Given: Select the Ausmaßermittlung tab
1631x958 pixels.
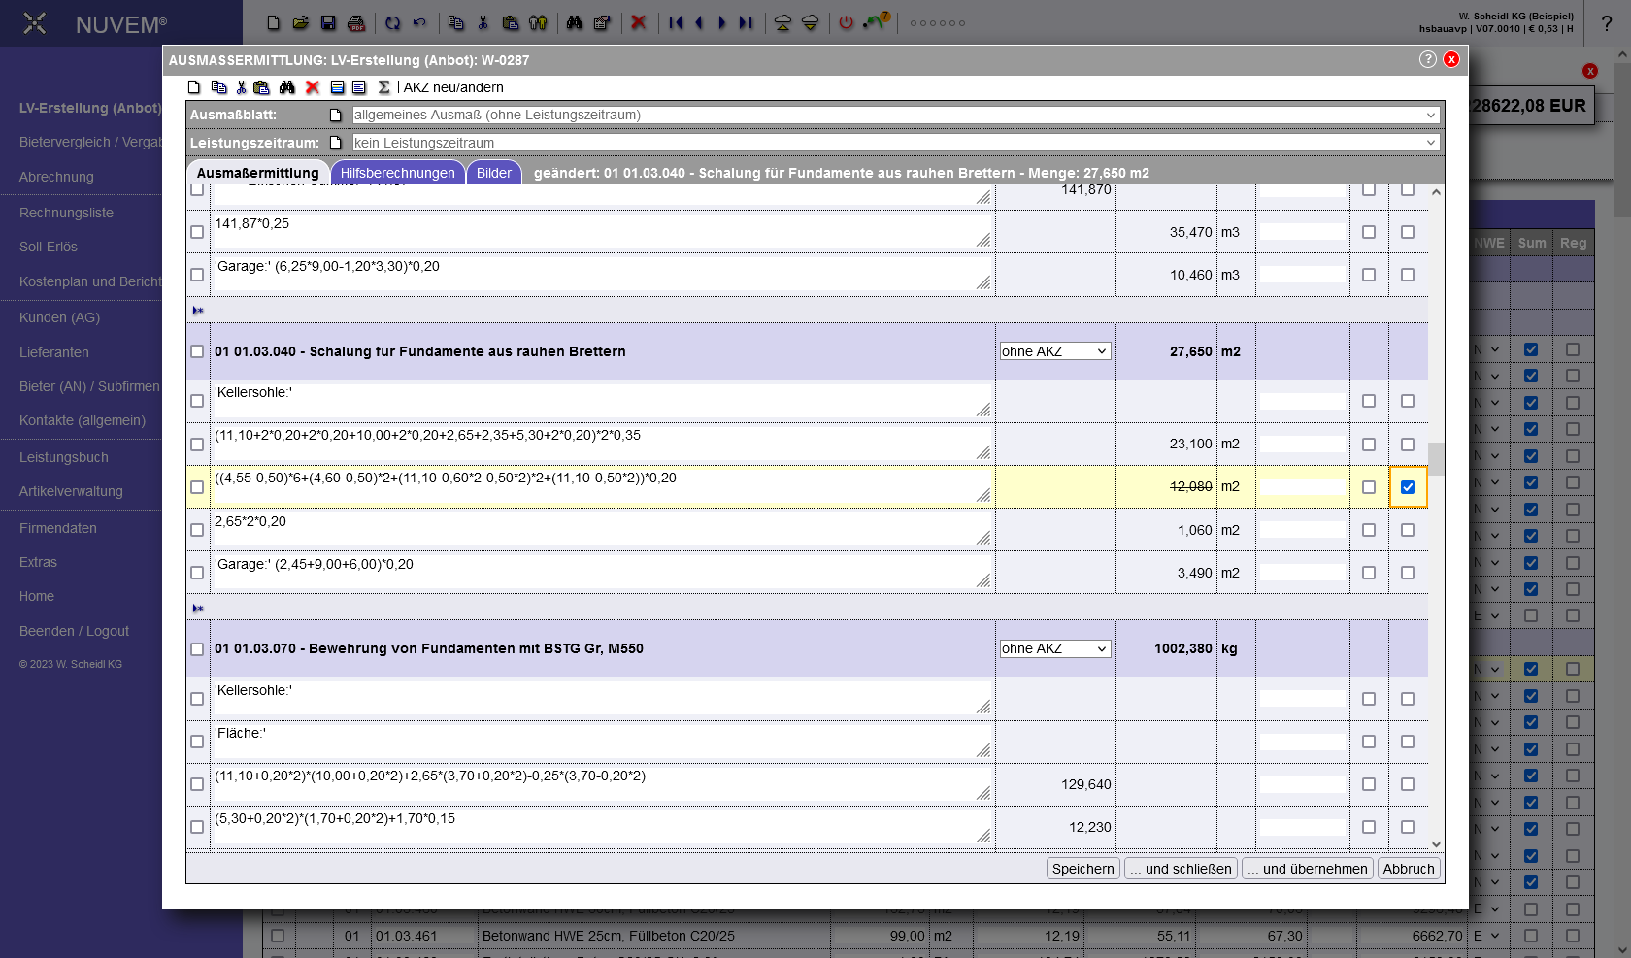Looking at the screenshot, I should [257, 173].
